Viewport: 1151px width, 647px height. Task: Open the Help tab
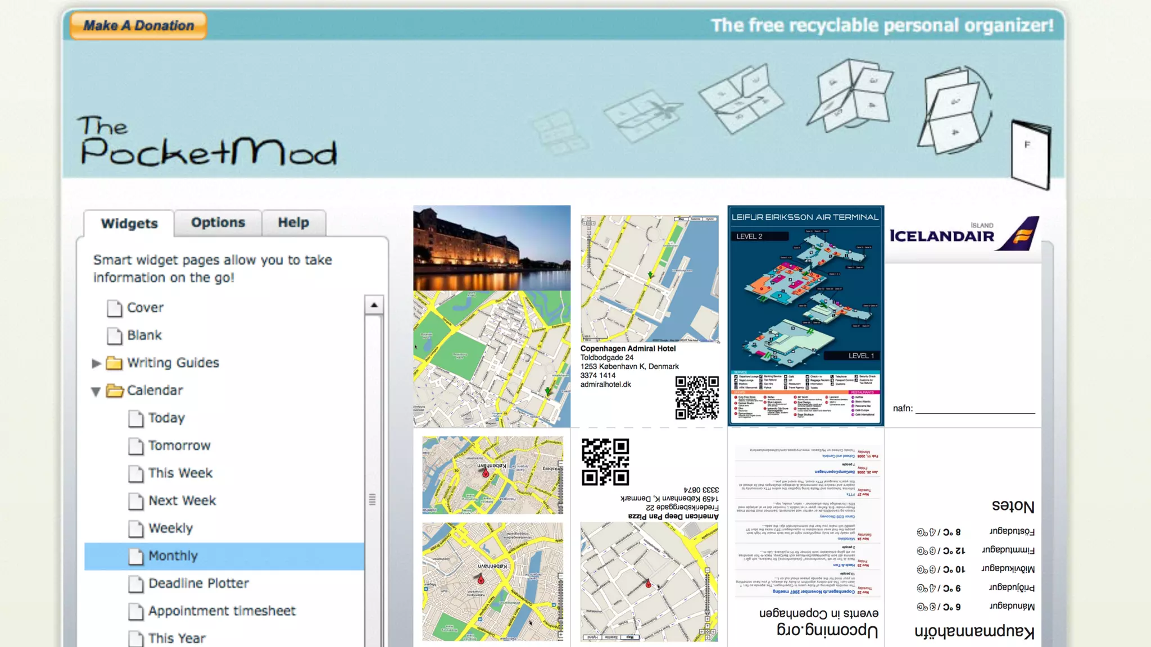point(293,222)
